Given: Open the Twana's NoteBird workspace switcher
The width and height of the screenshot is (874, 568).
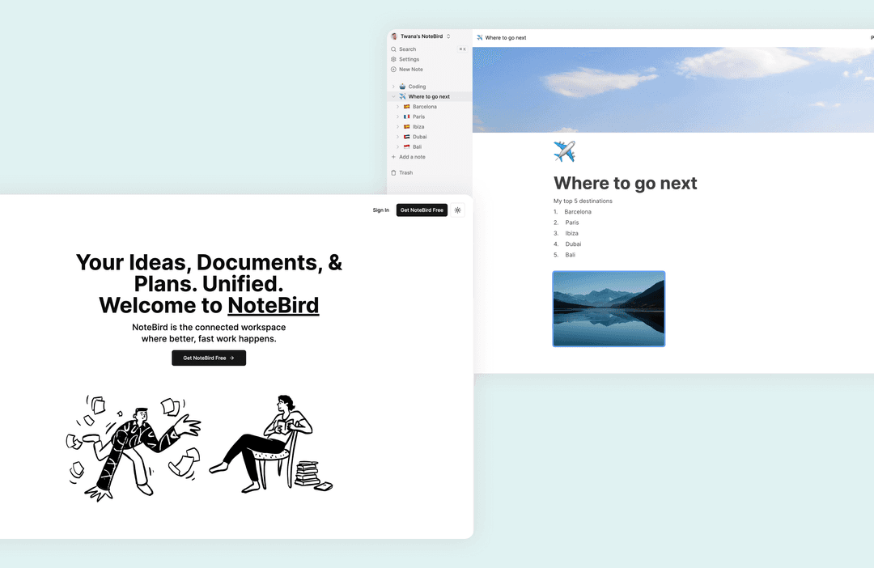Looking at the screenshot, I should [421, 36].
